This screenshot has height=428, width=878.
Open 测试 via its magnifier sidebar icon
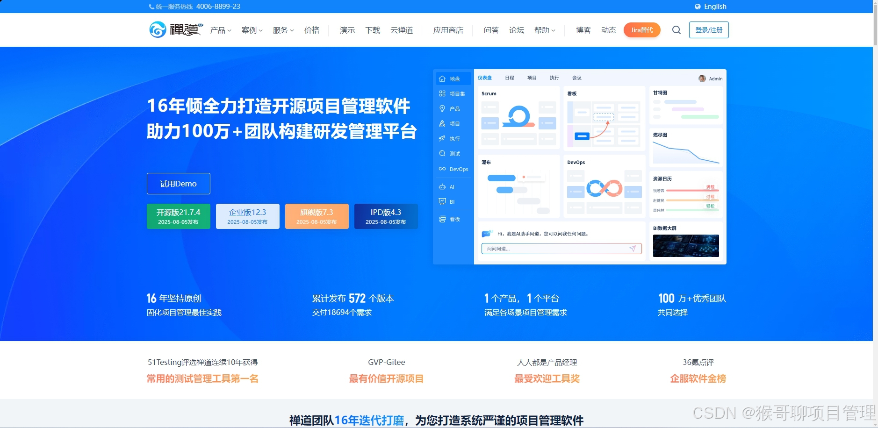coord(443,153)
